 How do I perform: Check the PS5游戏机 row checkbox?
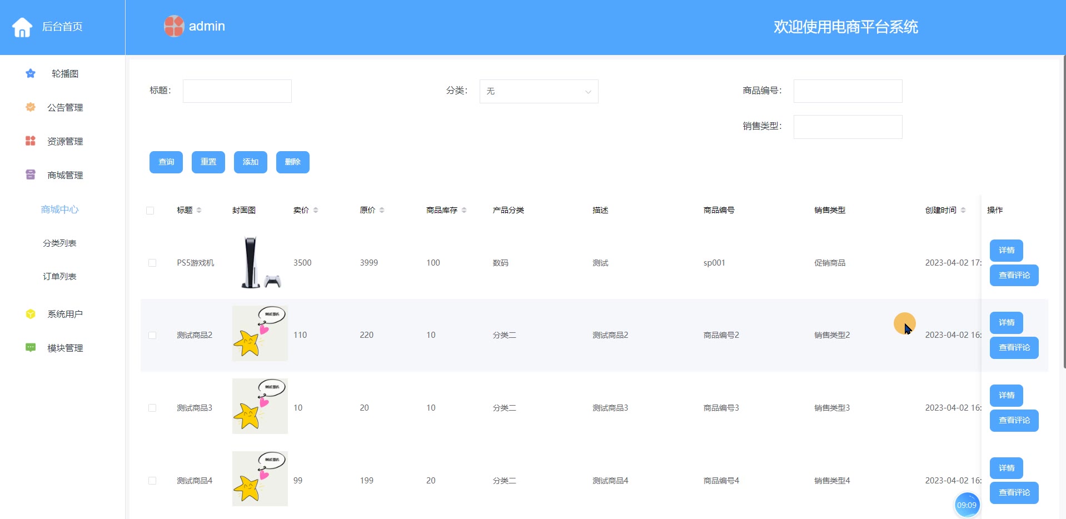point(152,263)
